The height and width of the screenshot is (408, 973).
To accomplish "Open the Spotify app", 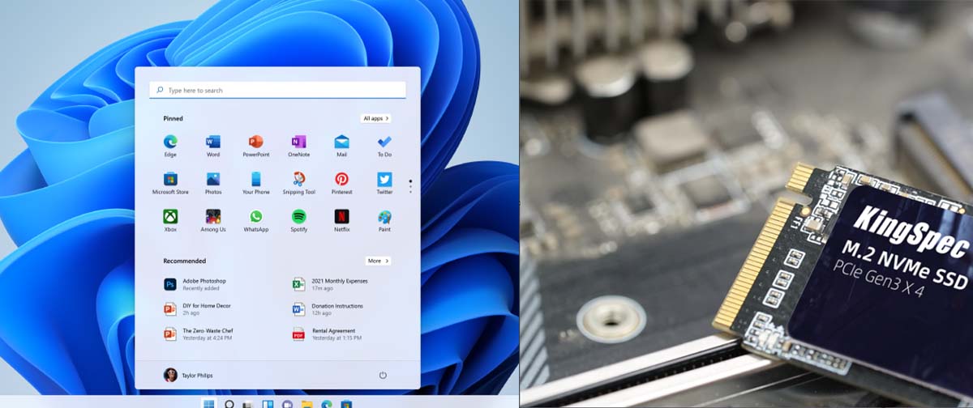I will point(299,220).
